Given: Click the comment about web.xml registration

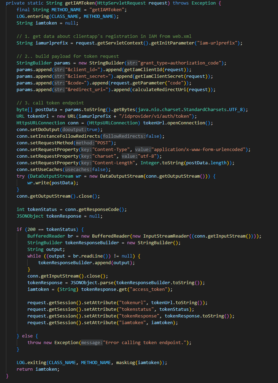Looking at the screenshot, I should [104, 36].
